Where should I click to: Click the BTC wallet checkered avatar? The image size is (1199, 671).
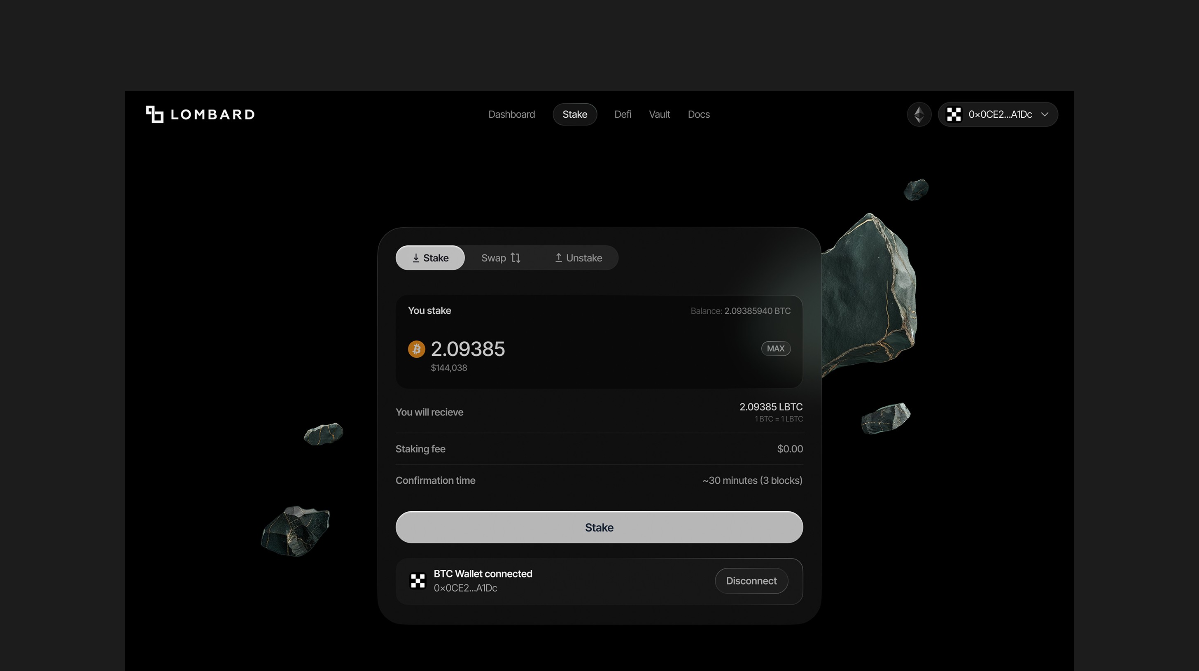418,581
